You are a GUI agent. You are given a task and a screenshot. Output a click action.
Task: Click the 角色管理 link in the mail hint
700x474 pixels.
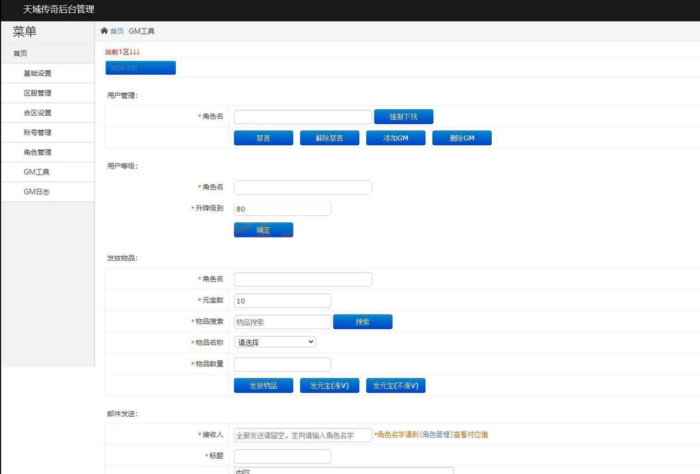click(x=436, y=435)
